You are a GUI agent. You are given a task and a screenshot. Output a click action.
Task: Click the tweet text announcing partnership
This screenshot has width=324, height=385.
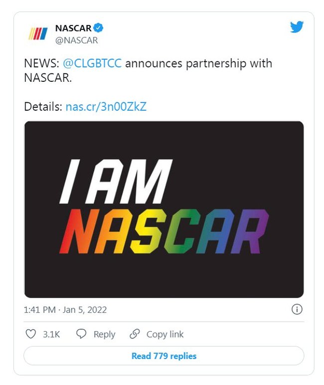tap(199, 64)
